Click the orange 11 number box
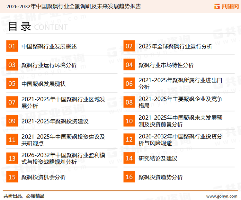This screenshot has height=200, width=241. click(12, 140)
